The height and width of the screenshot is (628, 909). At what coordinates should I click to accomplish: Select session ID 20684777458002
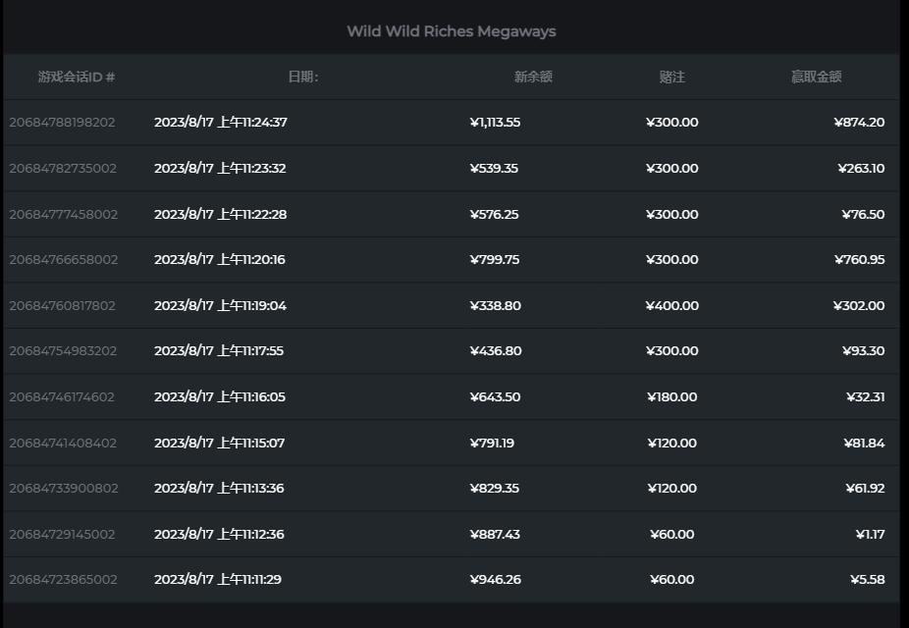pyautogui.click(x=63, y=214)
